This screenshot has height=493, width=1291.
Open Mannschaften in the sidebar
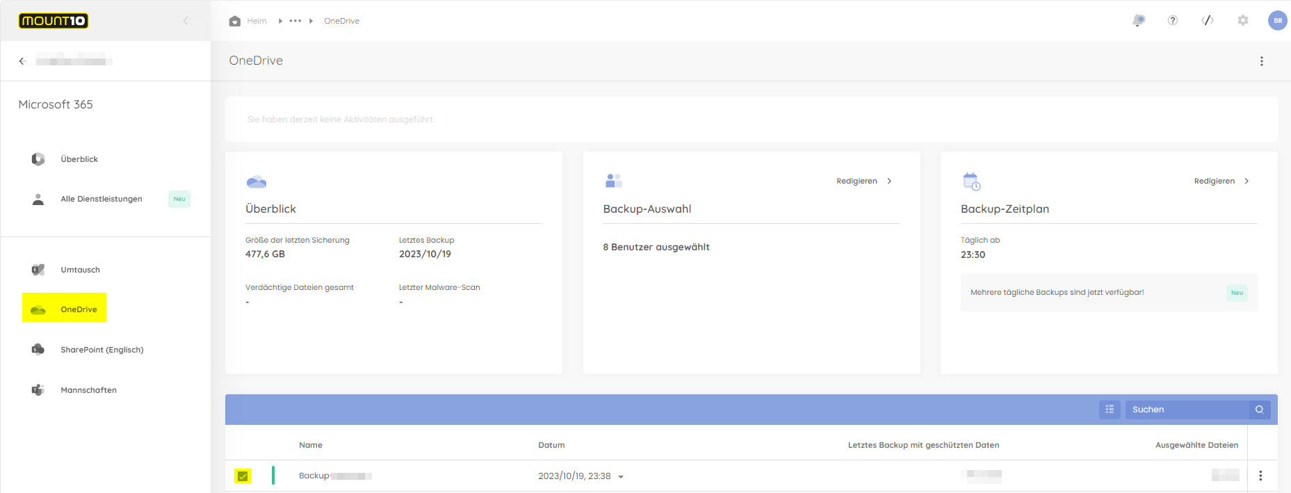click(x=88, y=390)
